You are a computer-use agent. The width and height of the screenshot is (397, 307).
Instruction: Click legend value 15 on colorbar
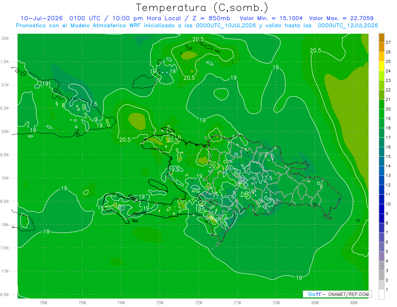pos(389,156)
